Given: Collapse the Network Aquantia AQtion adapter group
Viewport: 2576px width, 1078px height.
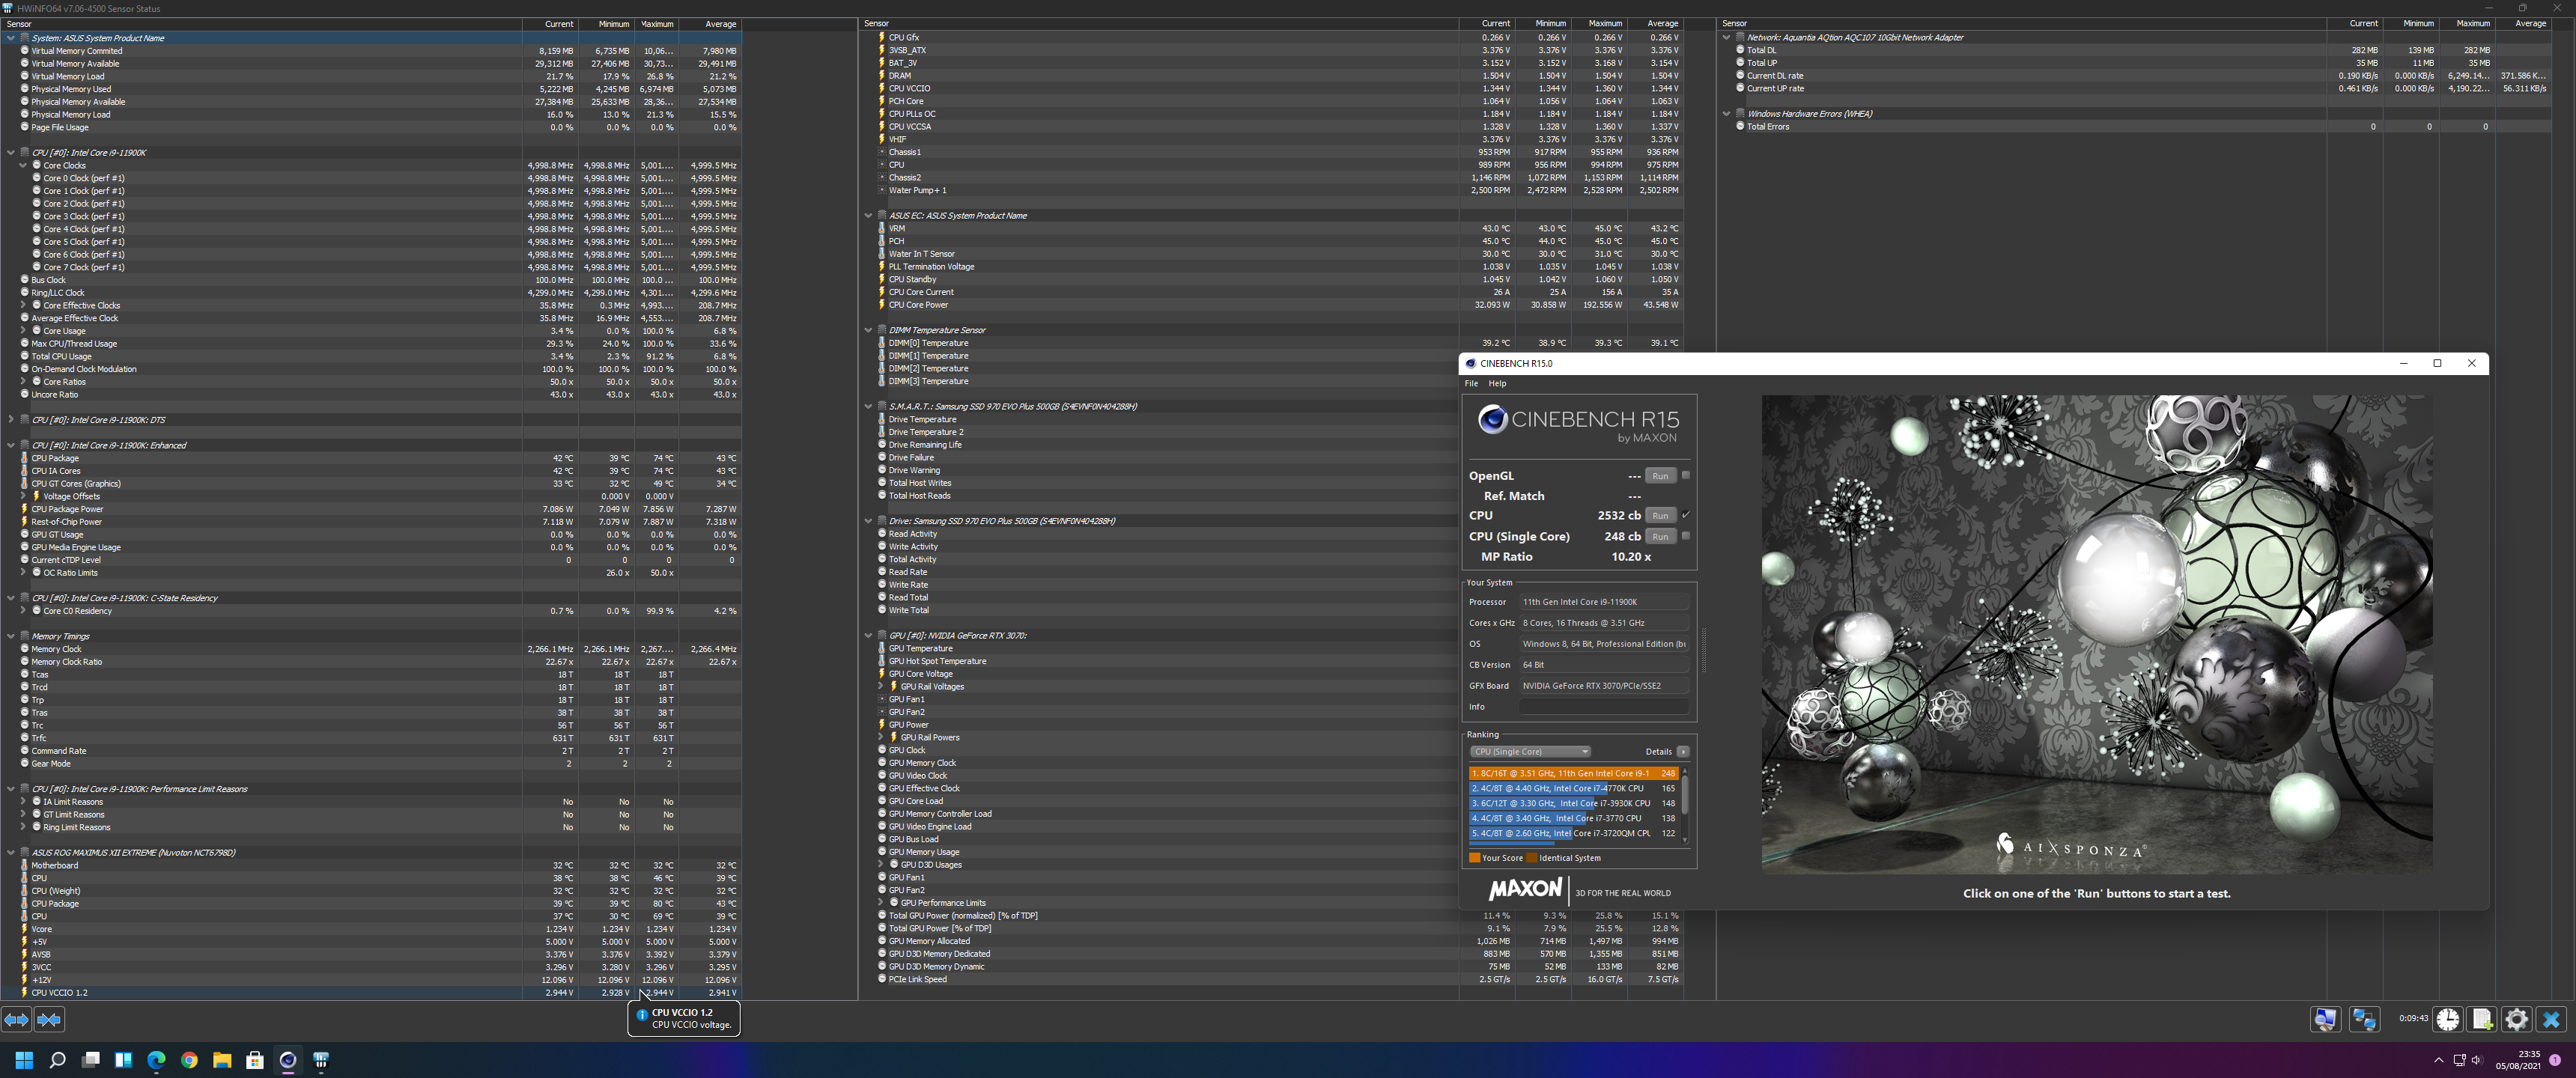Looking at the screenshot, I should coord(1726,37).
